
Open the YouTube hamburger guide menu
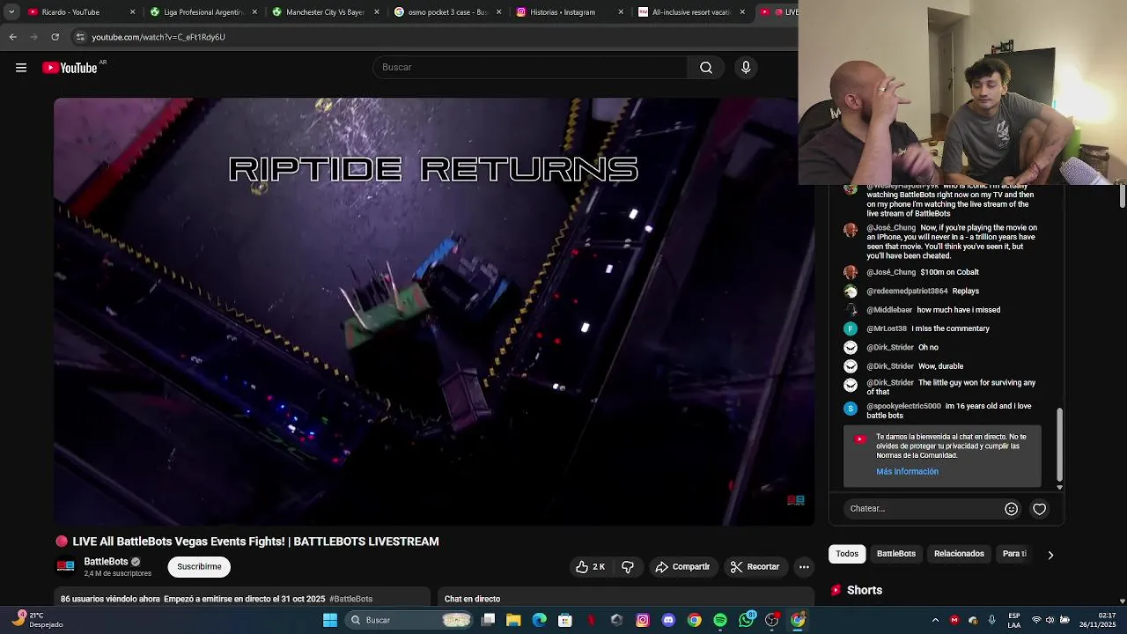21,68
